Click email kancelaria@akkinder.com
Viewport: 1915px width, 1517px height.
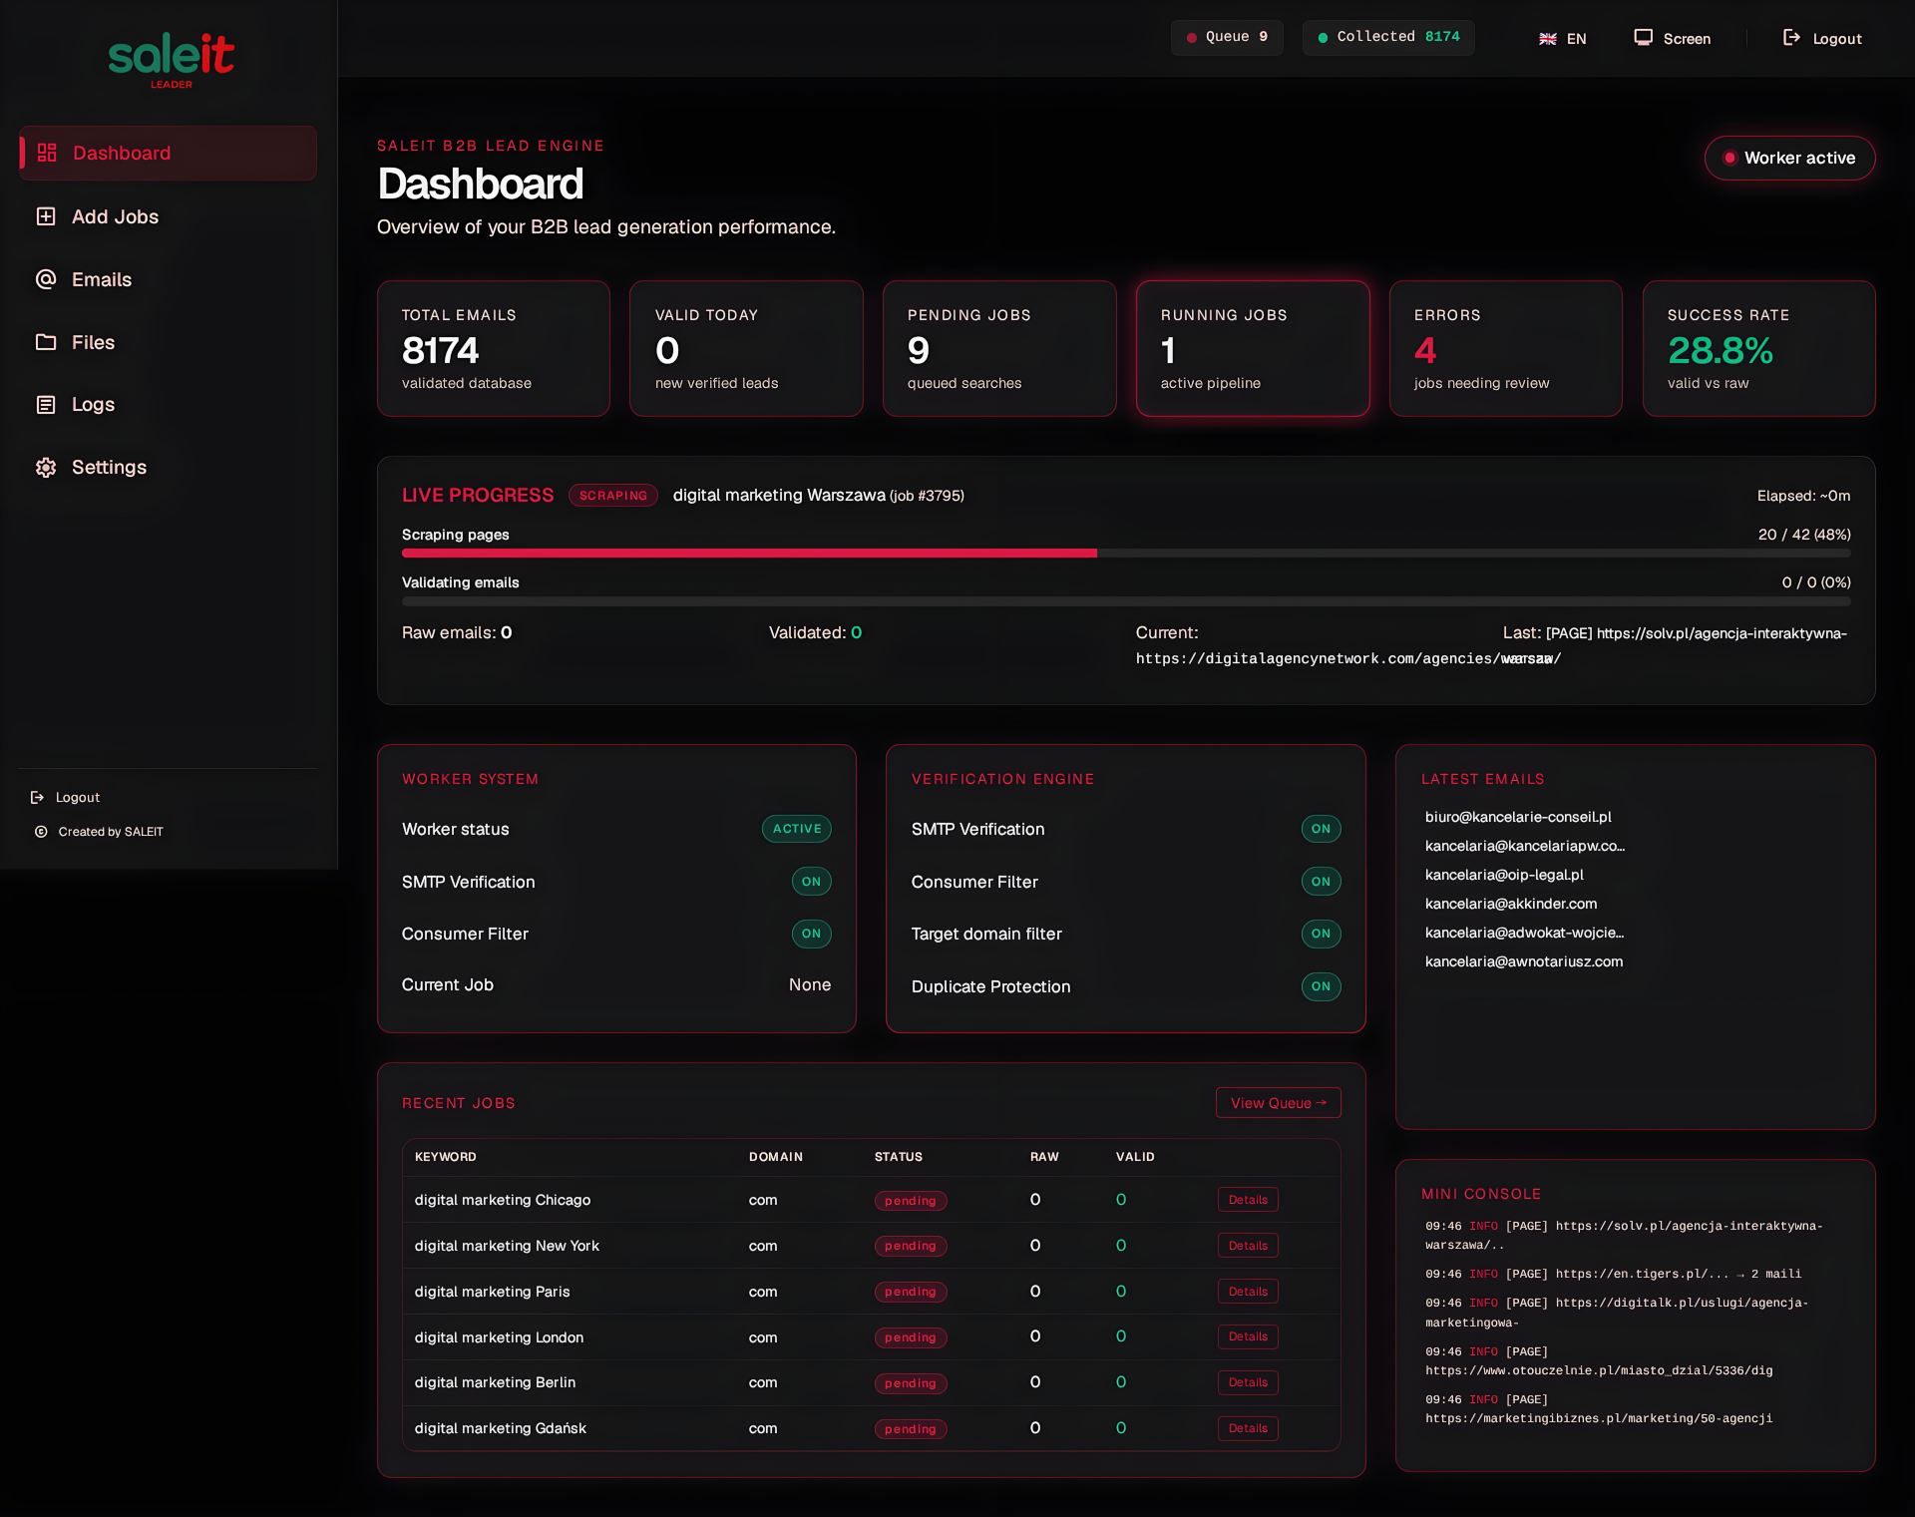[1511, 904]
